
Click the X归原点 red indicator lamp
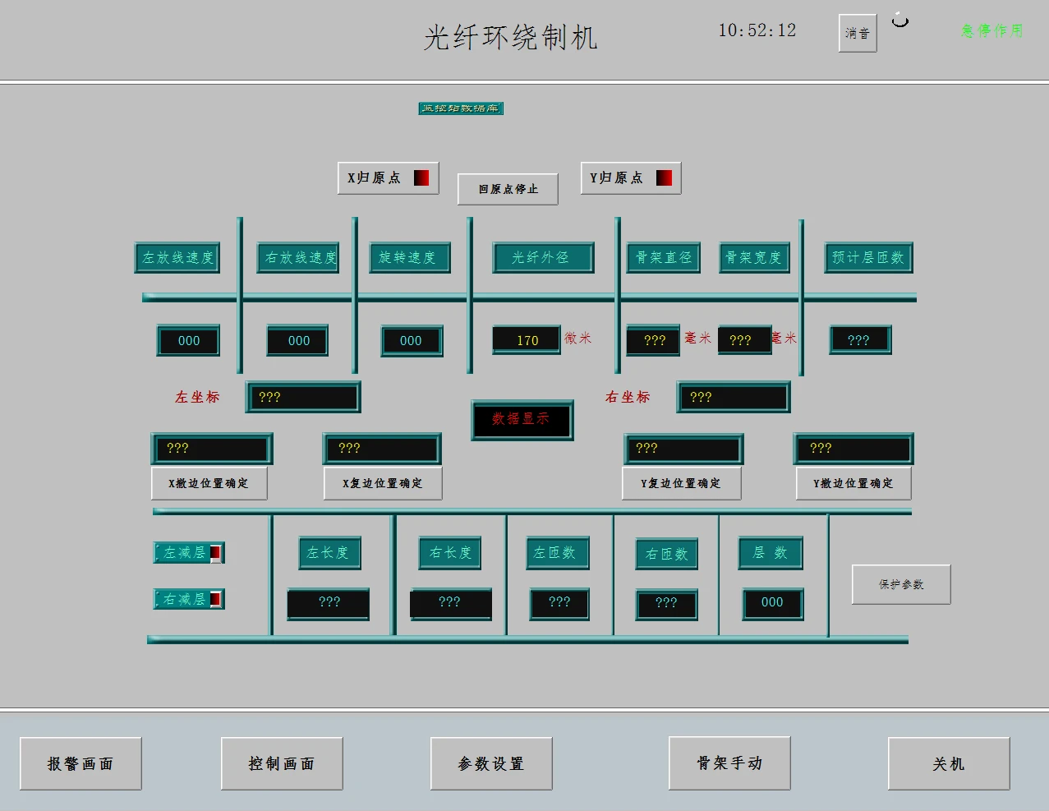tap(421, 178)
